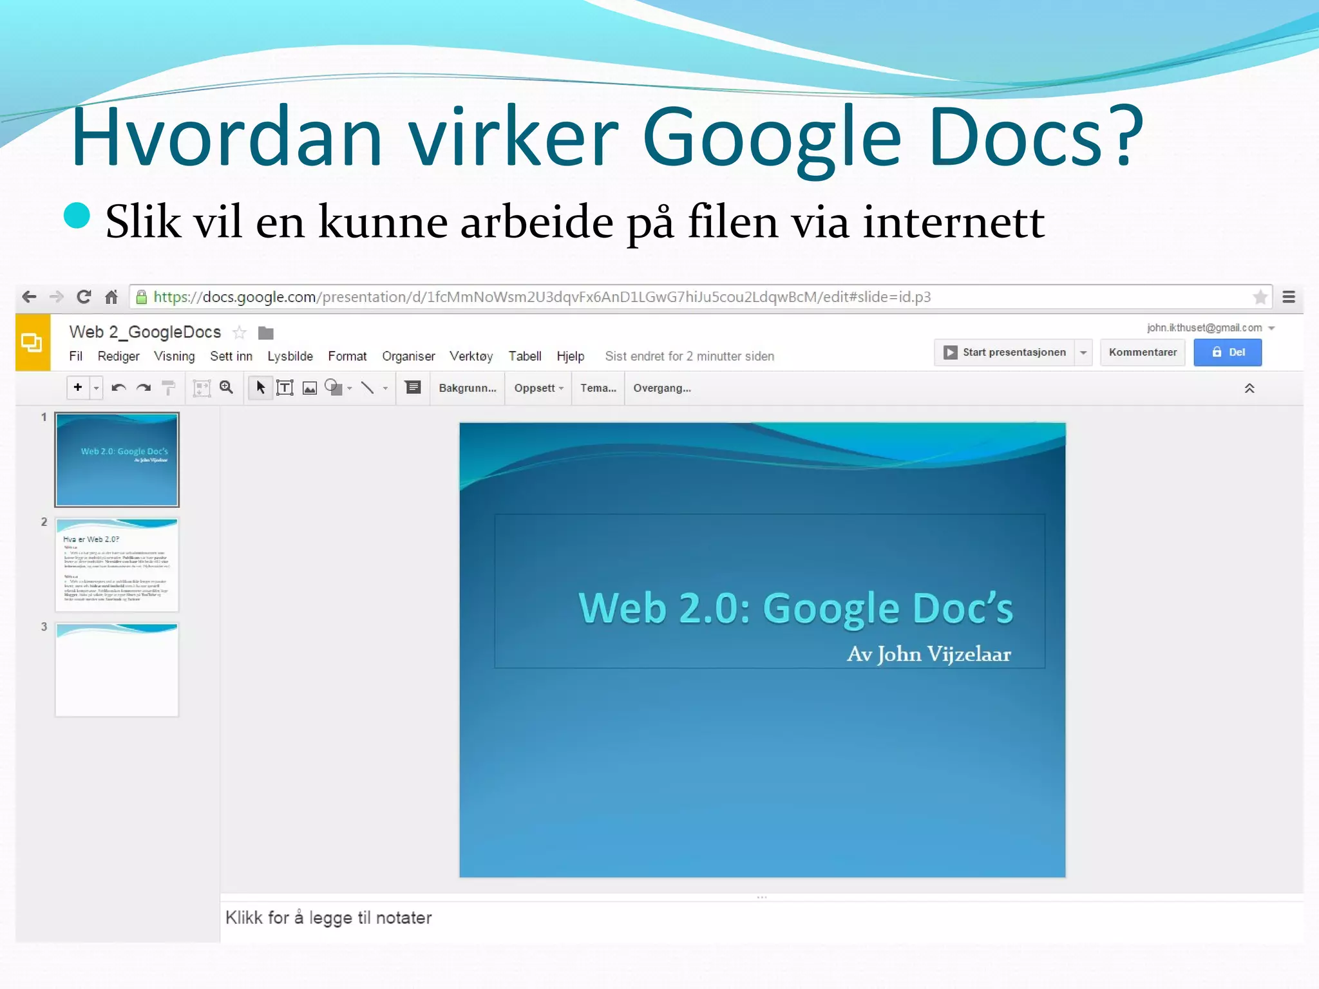This screenshot has height=989, width=1319.
Task: Open the Chrome hamburger menu
Action: click(1289, 297)
